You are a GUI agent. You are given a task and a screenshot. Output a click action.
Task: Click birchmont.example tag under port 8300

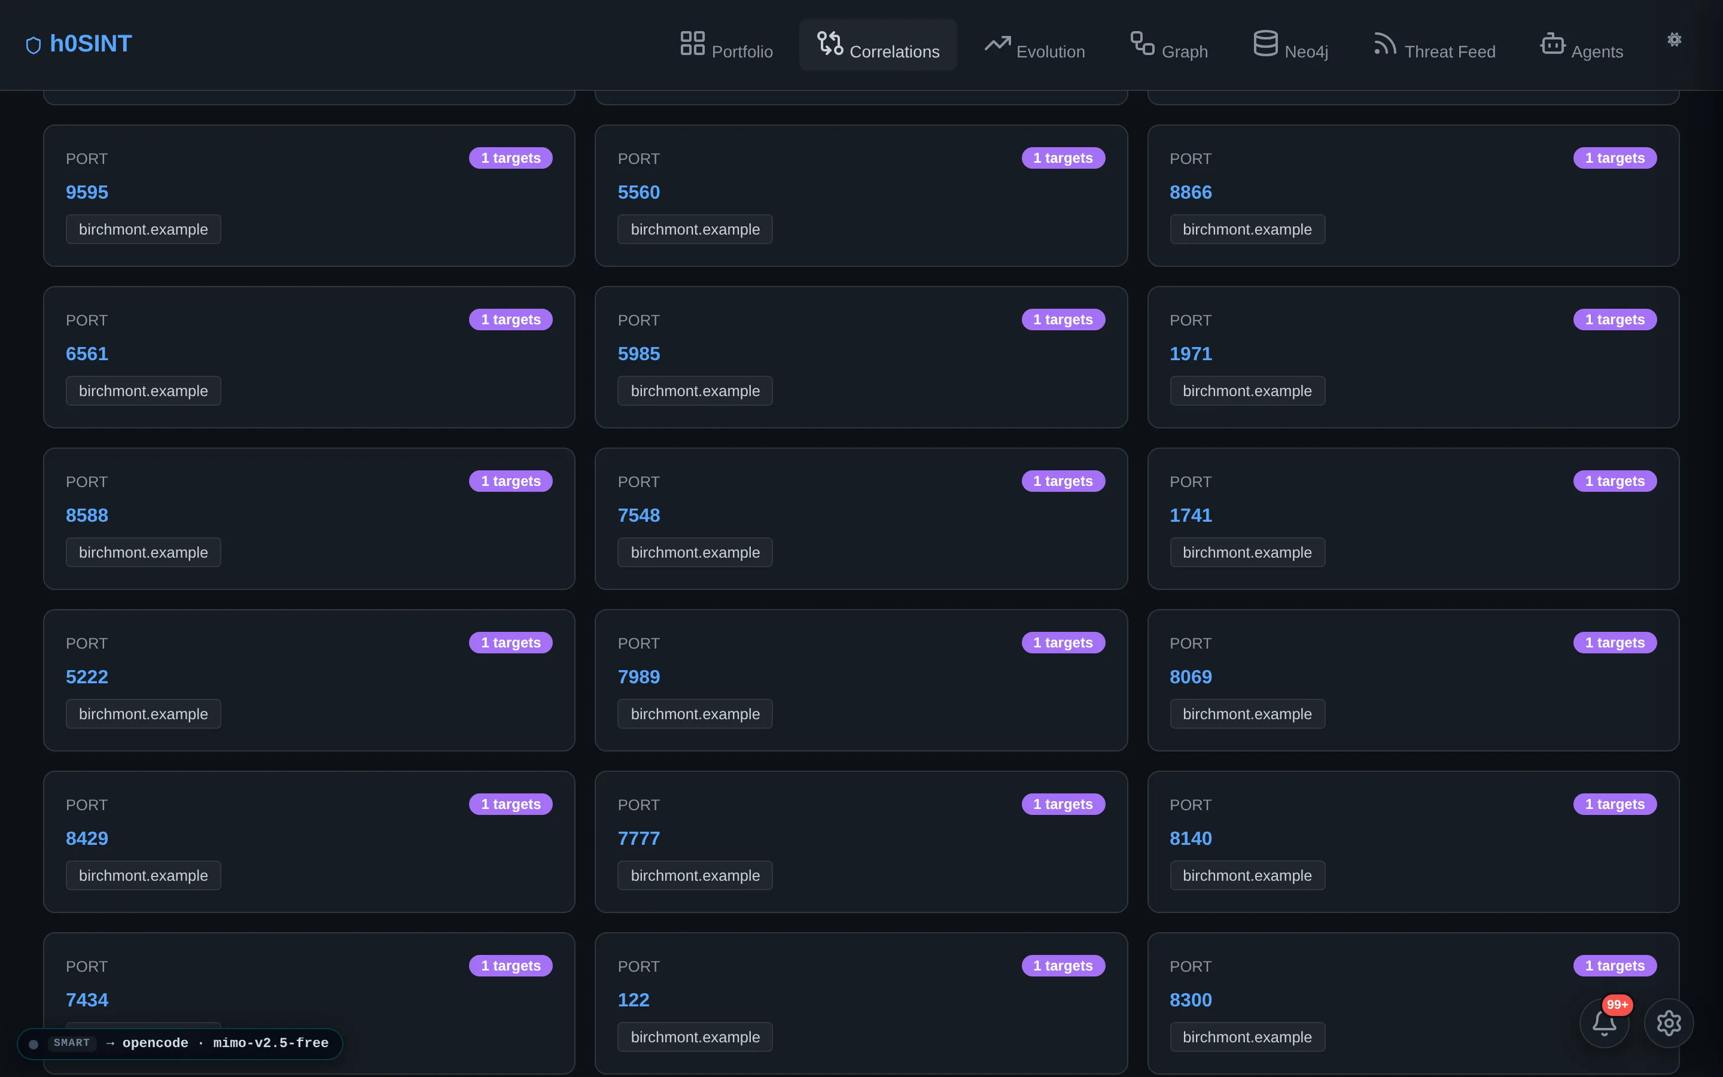(x=1247, y=1038)
